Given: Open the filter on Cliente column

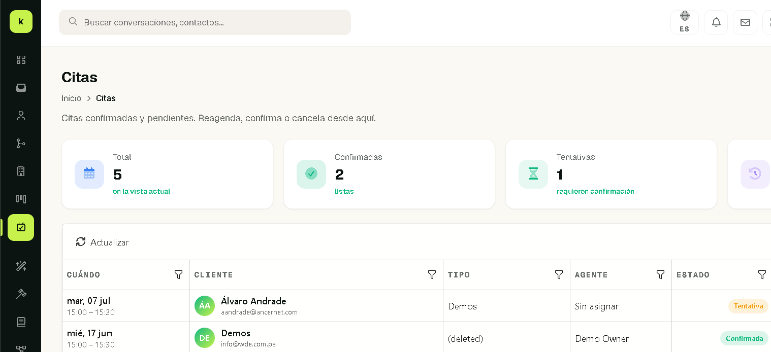Looking at the screenshot, I should coord(432,274).
